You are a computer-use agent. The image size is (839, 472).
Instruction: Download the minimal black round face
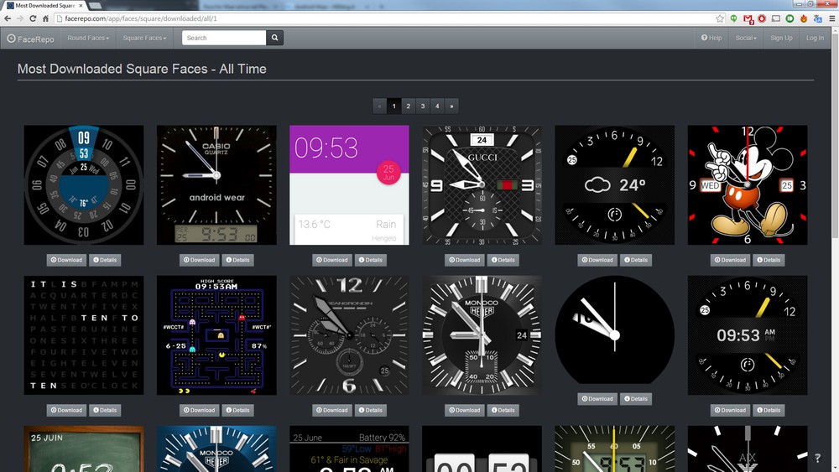point(597,399)
